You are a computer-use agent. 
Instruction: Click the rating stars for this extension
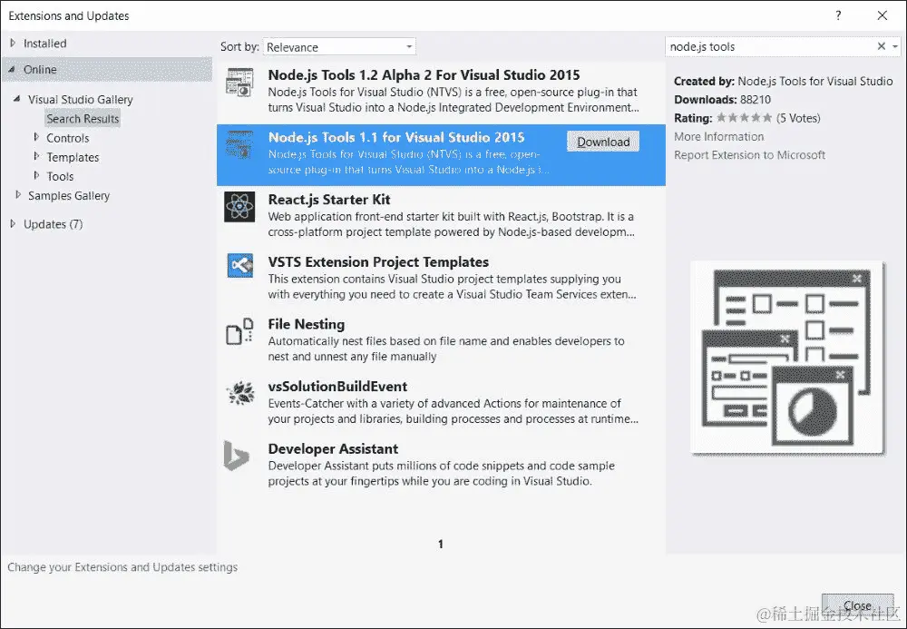(x=744, y=118)
